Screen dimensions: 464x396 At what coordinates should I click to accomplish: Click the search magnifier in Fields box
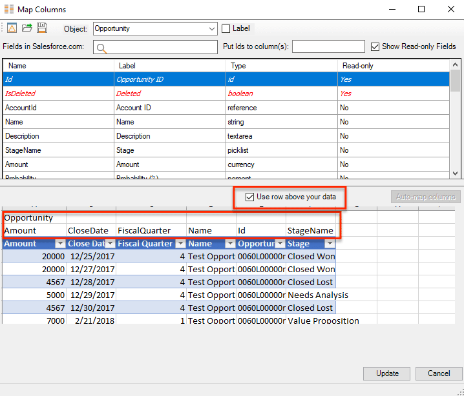click(x=101, y=48)
